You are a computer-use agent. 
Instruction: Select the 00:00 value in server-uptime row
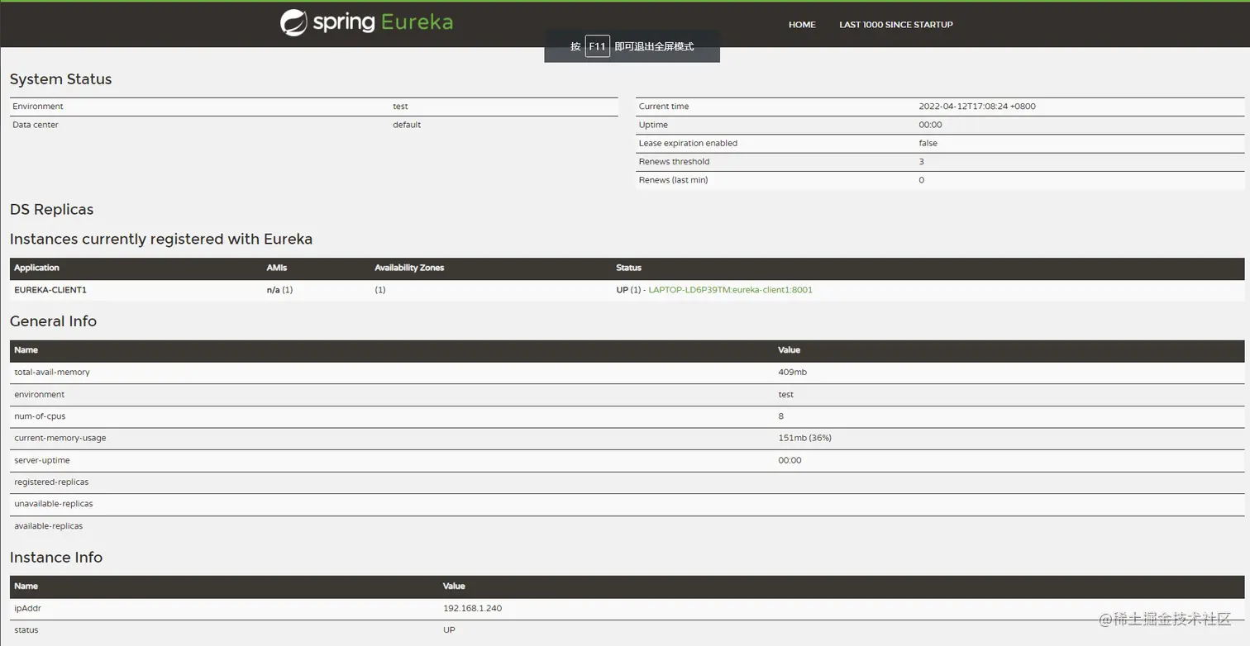coord(790,460)
